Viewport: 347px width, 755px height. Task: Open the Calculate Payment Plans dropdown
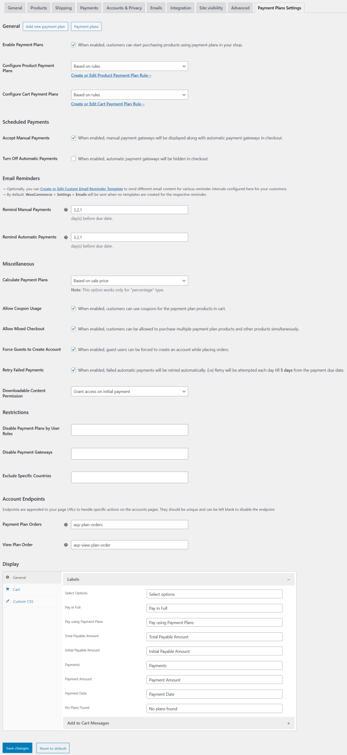click(129, 281)
